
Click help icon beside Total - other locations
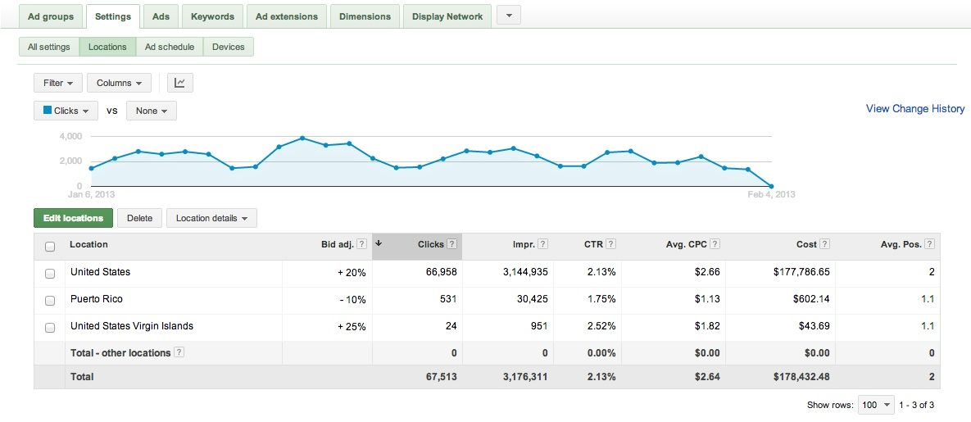pos(179,352)
